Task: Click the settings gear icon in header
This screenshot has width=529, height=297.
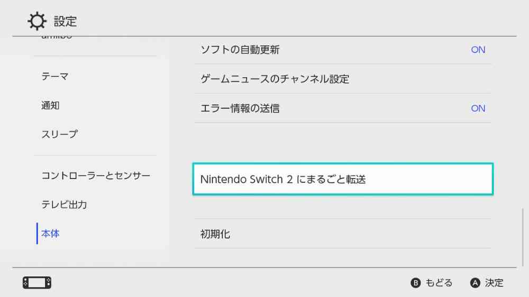Action: pos(37,22)
